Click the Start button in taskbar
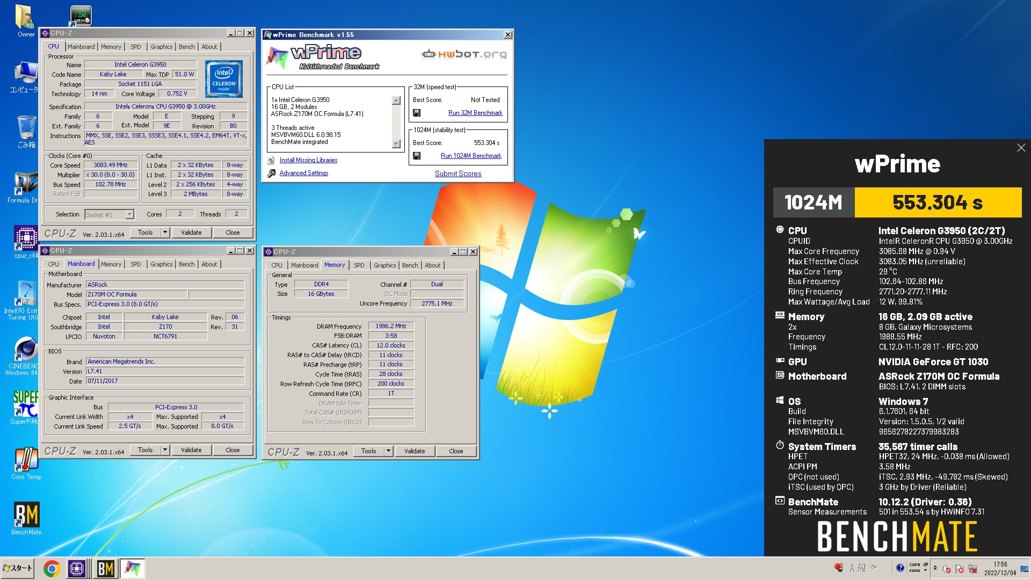The width and height of the screenshot is (1031, 580). tap(18, 569)
